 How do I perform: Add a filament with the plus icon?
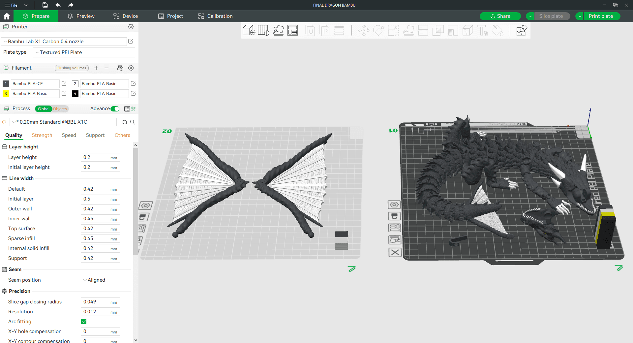[x=96, y=68]
